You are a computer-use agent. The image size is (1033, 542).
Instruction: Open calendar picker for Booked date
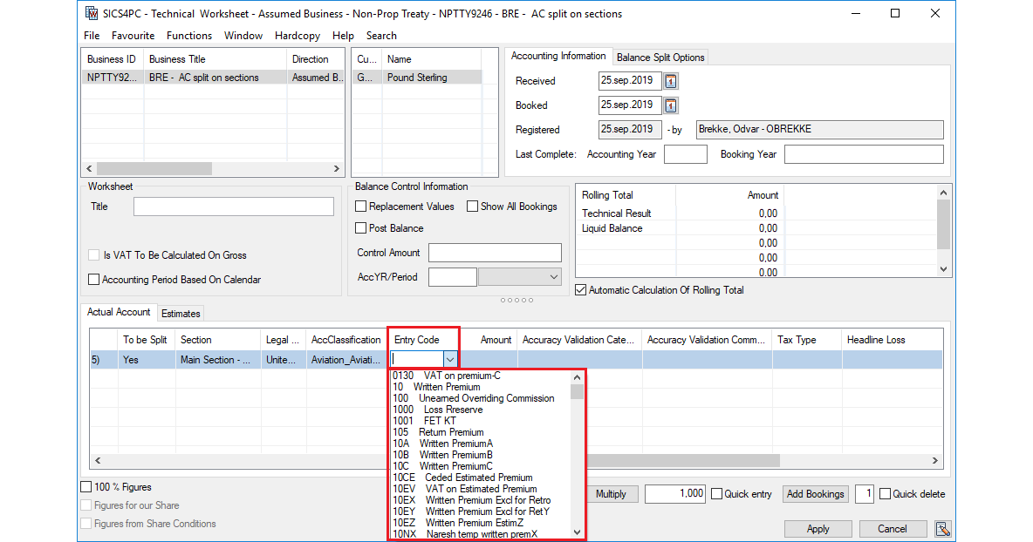click(x=671, y=105)
